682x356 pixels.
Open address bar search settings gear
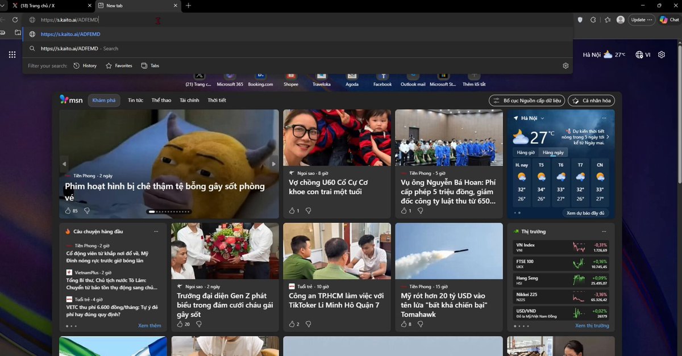565,66
